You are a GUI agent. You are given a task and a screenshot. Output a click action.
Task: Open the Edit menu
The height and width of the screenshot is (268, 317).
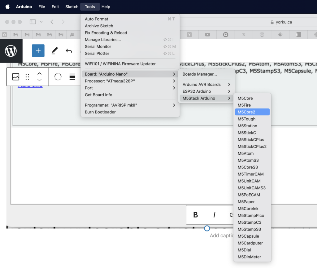click(55, 7)
